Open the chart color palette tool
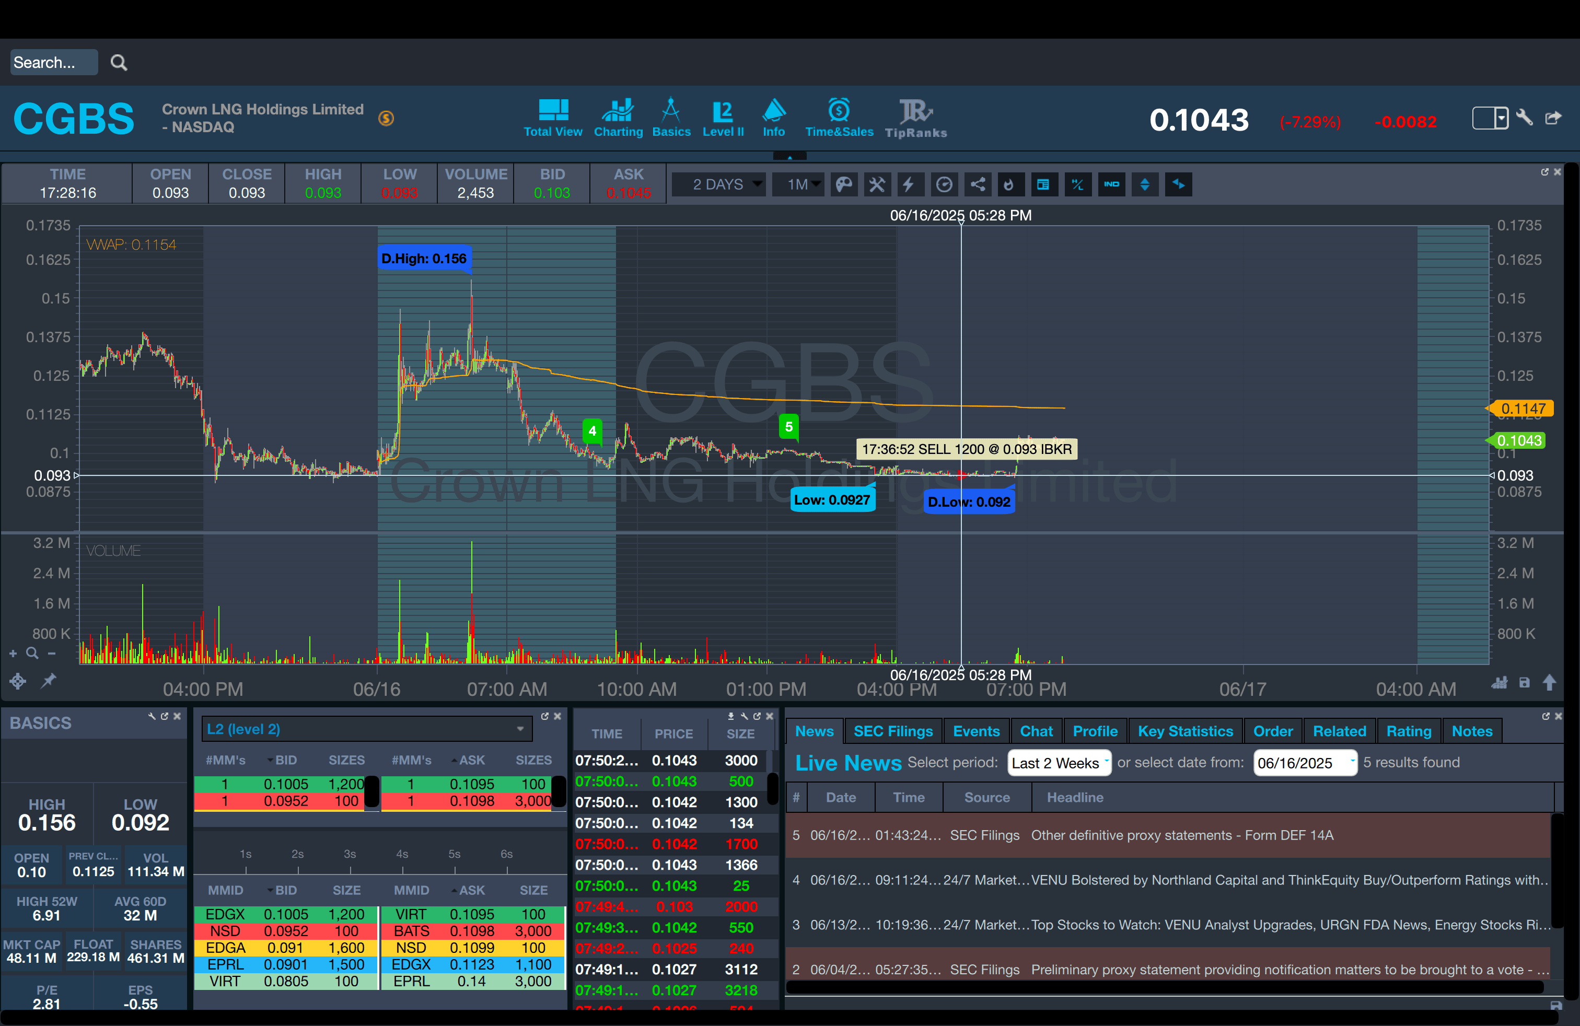Screen dimensions: 1580x1026 (844, 184)
